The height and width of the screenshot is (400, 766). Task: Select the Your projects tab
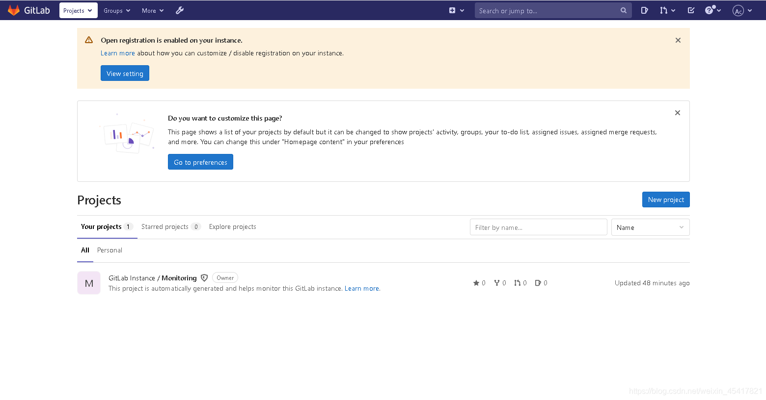[107, 226]
